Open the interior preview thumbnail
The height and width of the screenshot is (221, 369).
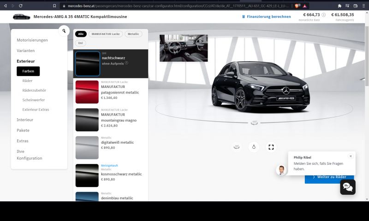pyautogui.click(x=183, y=48)
